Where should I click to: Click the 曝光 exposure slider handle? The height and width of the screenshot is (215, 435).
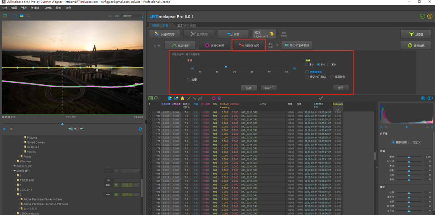(409, 157)
